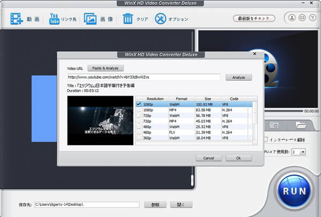
Task: Click the 開く open folder button
Action: pos(181,205)
